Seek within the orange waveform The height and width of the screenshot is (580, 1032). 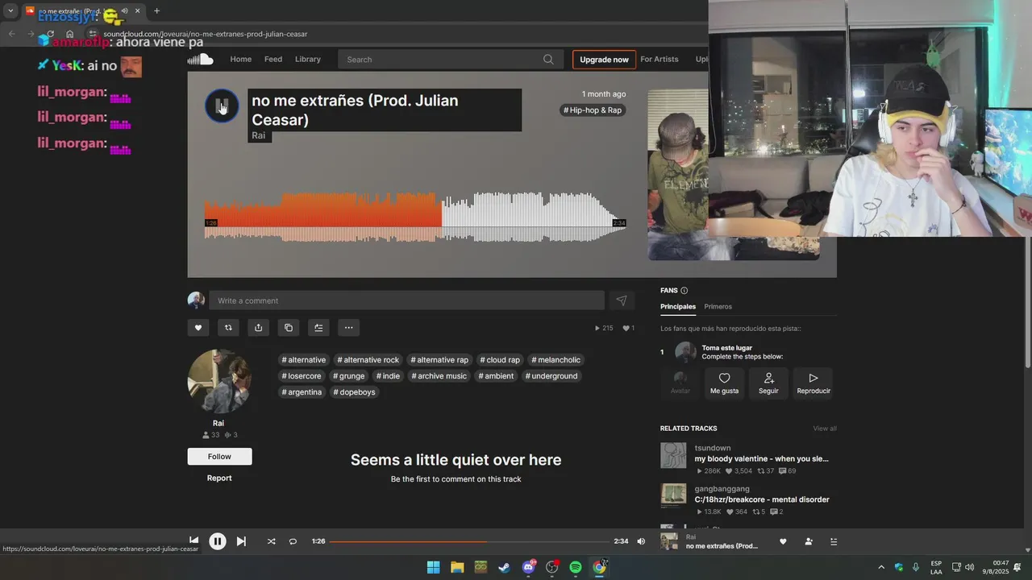(322, 217)
